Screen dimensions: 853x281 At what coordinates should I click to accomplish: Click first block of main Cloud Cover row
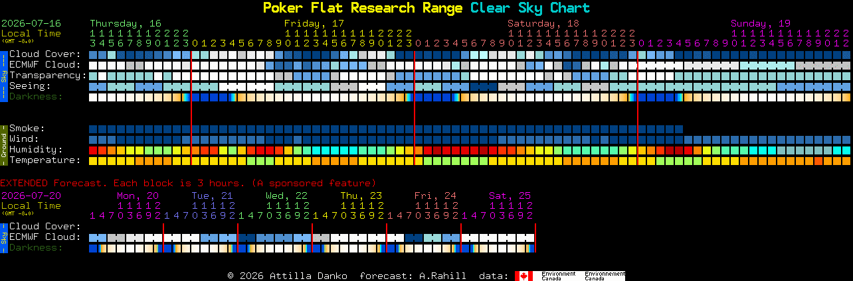[93, 54]
